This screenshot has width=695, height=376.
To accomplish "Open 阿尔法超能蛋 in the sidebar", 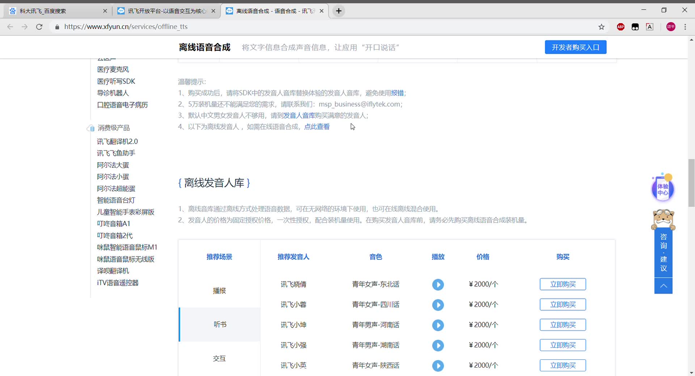I will pyautogui.click(x=116, y=188).
